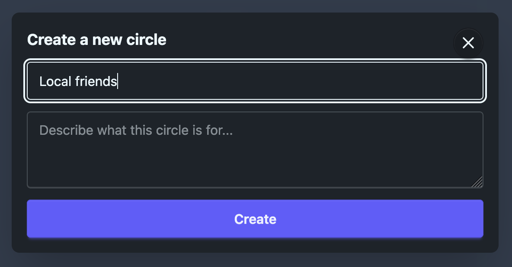Image resolution: width=512 pixels, height=267 pixels.
Task: Place cursor after 'Local friends' text
Action: coord(117,81)
